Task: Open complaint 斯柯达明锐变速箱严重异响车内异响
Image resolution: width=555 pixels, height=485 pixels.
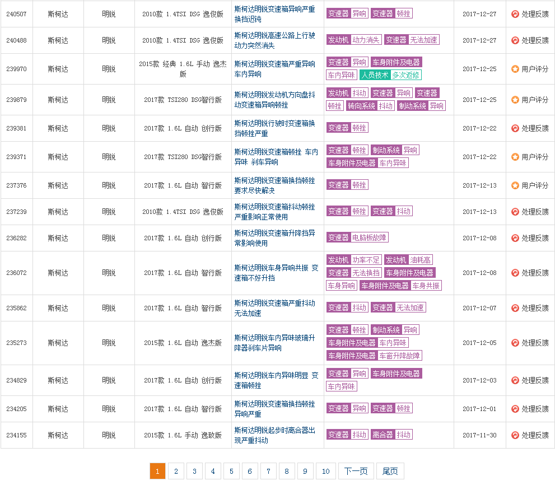Action: (x=274, y=69)
